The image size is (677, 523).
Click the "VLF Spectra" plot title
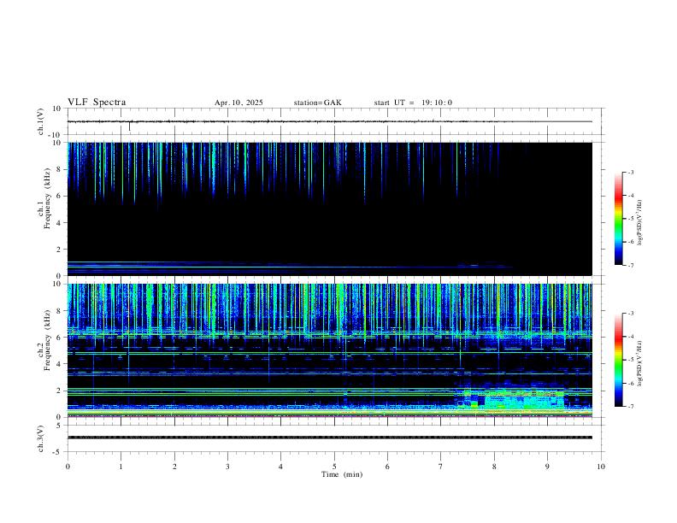point(97,103)
